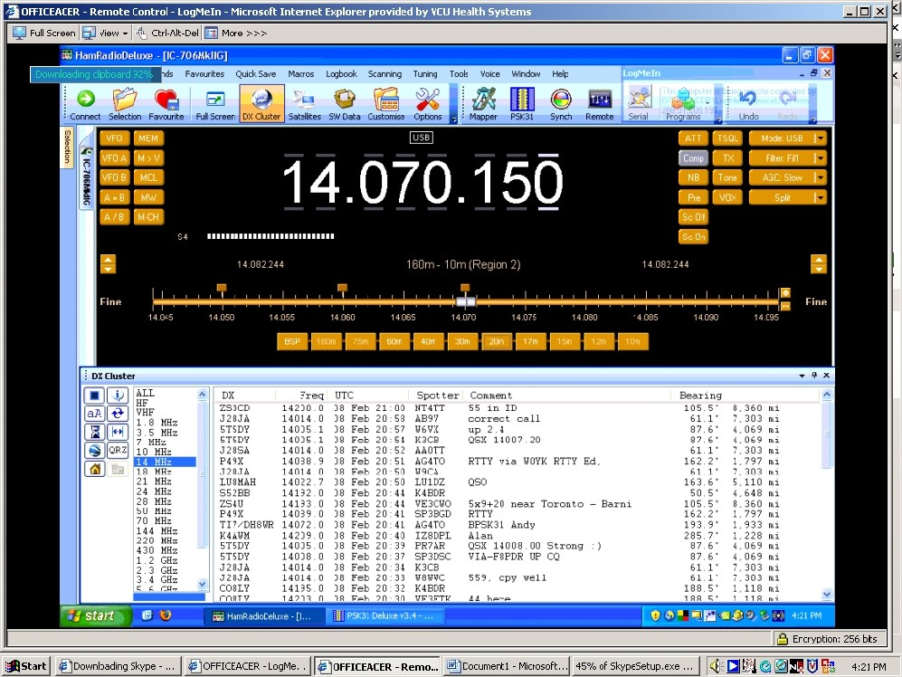The width and height of the screenshot is (902, 677).
Task: Click the aA font icon in DX Cluster
Action: [x=95, y=414]
